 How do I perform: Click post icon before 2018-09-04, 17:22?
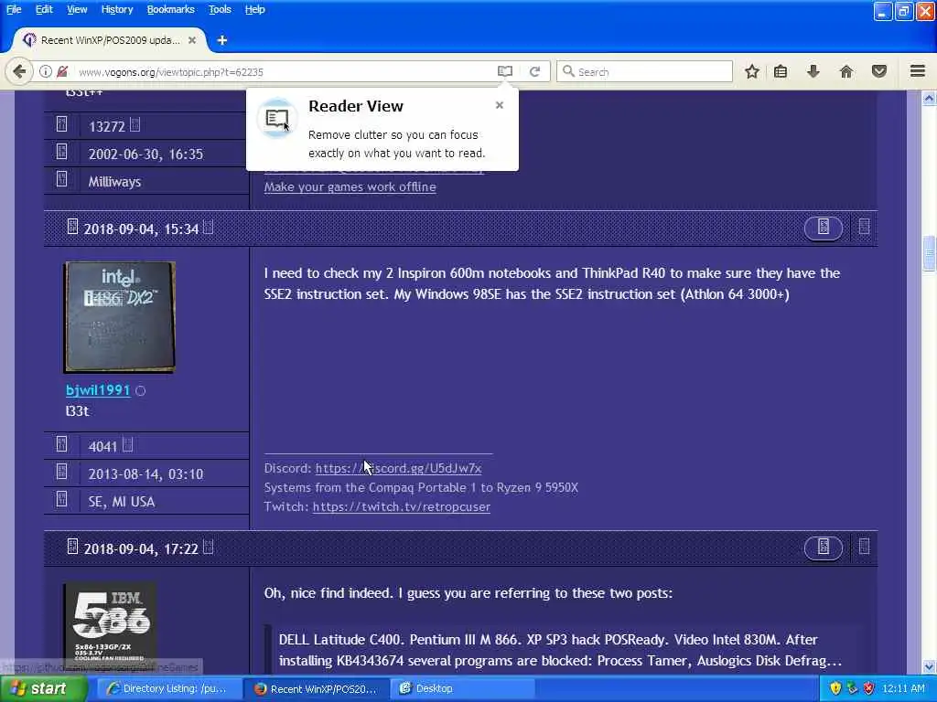pyautogui.click(x=72, y=547)
